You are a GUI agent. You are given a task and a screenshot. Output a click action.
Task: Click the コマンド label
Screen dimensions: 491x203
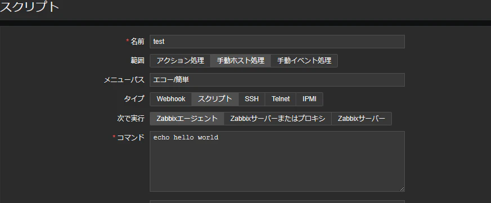[131, 138]
